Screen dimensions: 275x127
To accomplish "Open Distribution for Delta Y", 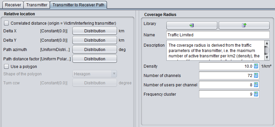I will (95, 40).
